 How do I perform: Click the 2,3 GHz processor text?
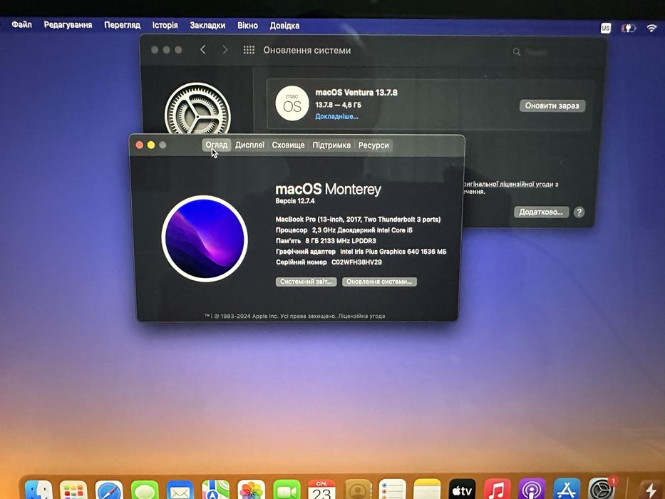click(362, 230)
